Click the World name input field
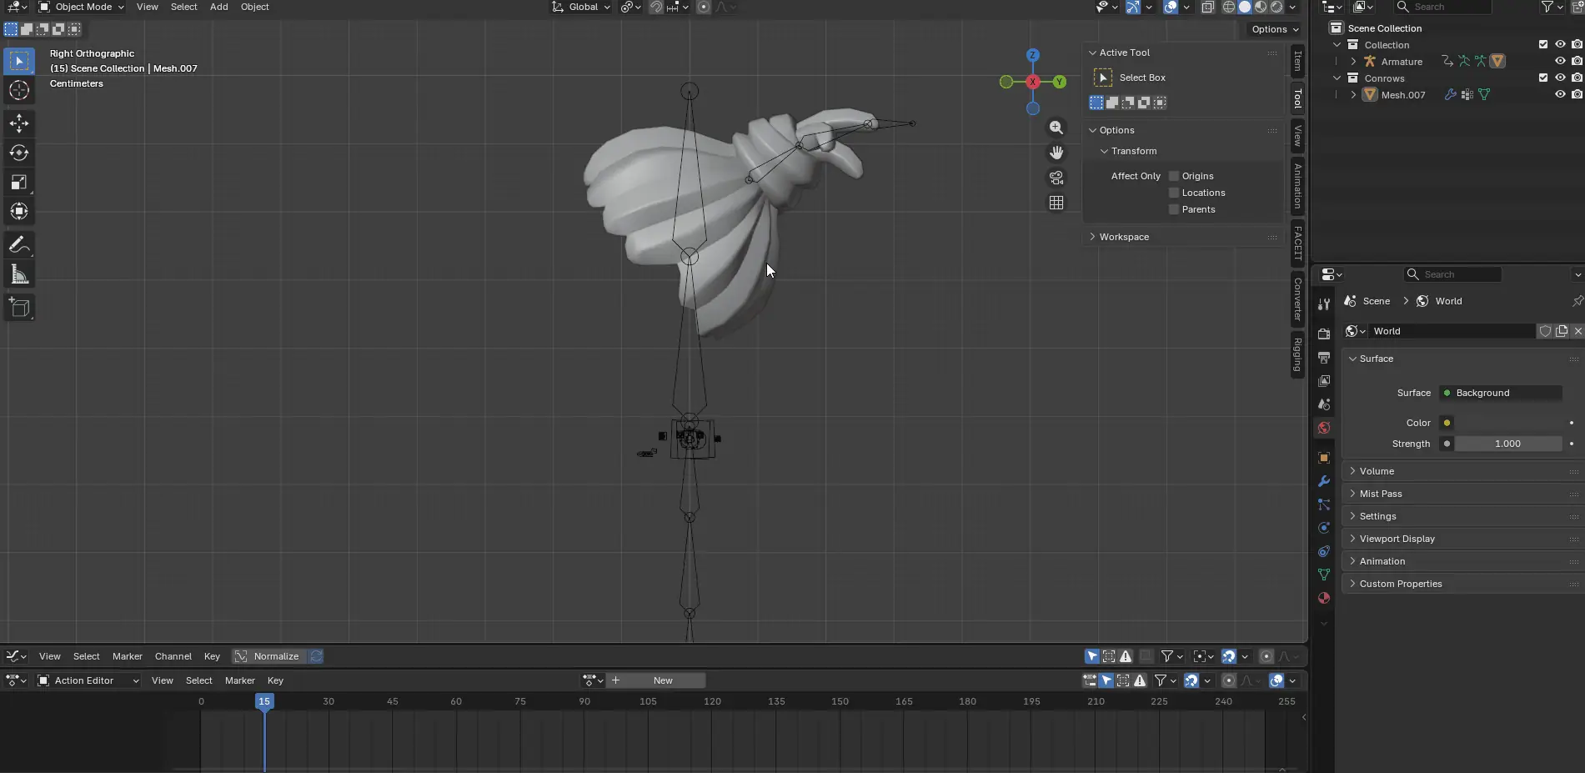The height and width of the screenshot is (773, 1585). [1451, 331]
